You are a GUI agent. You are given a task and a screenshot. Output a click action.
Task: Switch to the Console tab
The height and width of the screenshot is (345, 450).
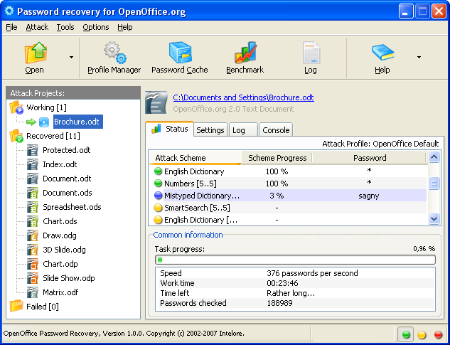[x=276, y=130]
